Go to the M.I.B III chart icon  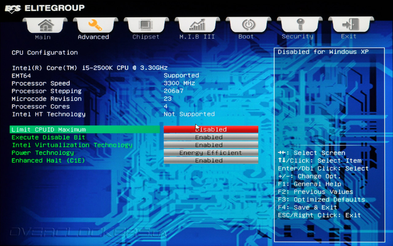[x=197, y=25]
